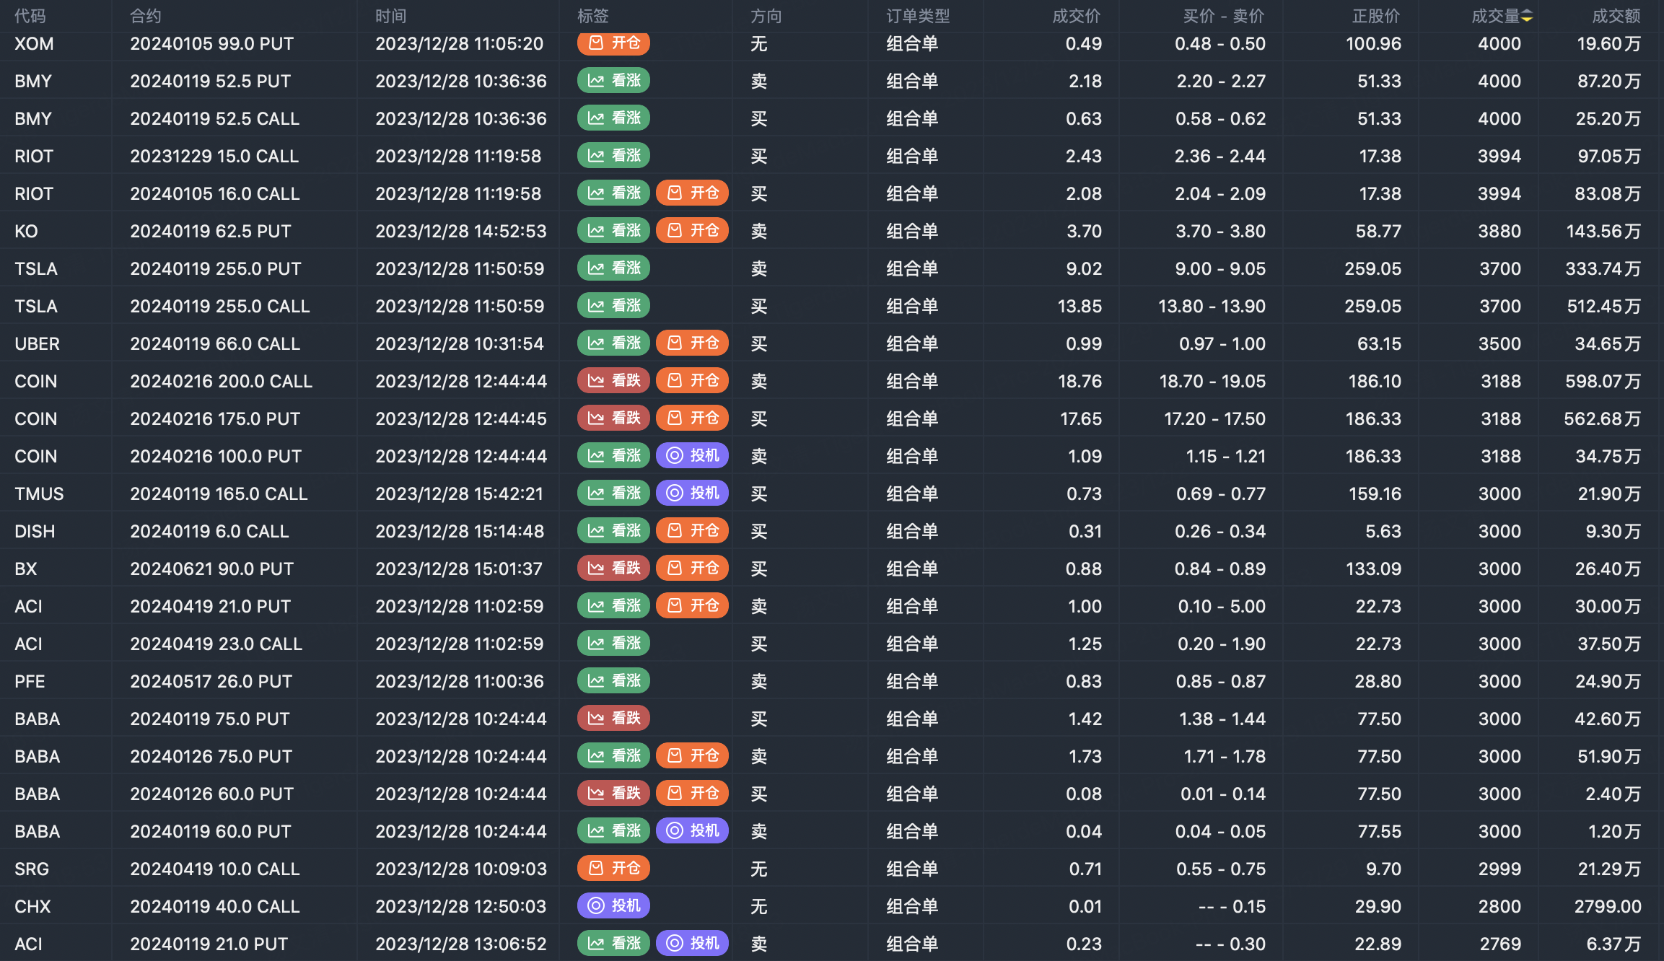1664x961 pixels.
Task: Click 看跌 tag on COIN 200.0 CALL row
Action: coord(613,380)
